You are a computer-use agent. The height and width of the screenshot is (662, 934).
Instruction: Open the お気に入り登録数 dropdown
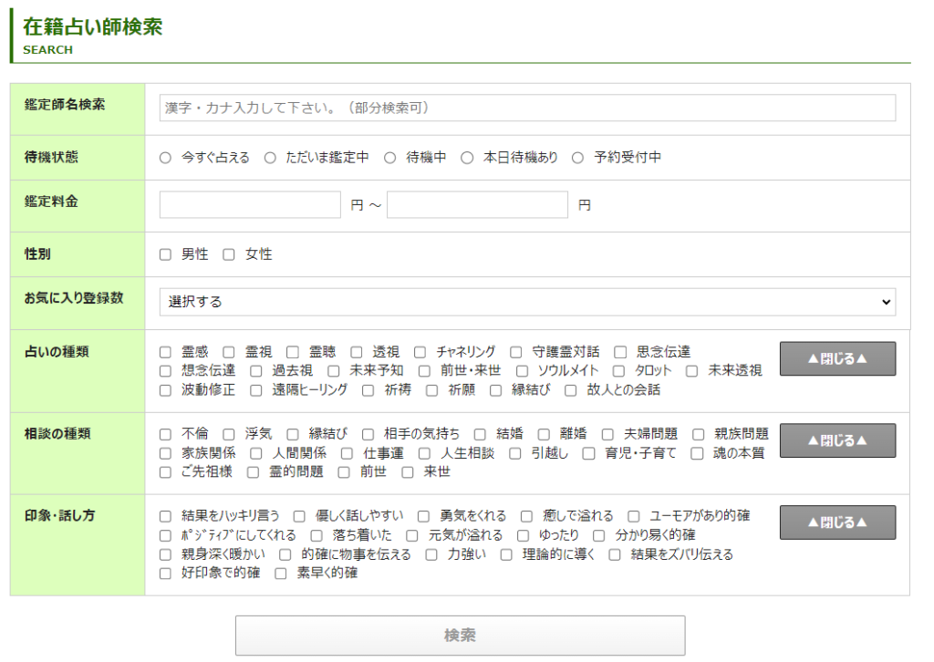tap(527, 302)
